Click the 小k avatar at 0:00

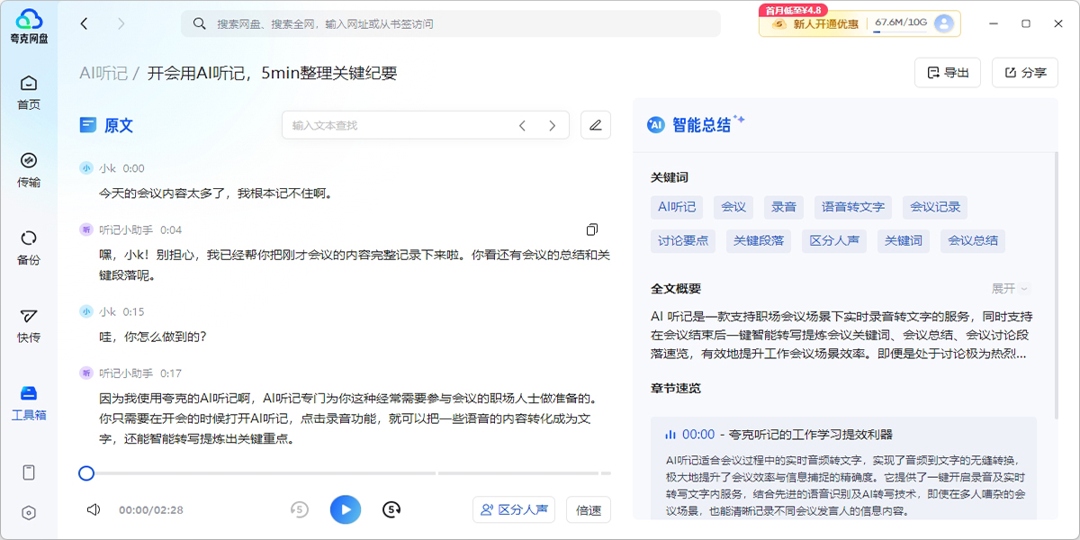(86, 168)
